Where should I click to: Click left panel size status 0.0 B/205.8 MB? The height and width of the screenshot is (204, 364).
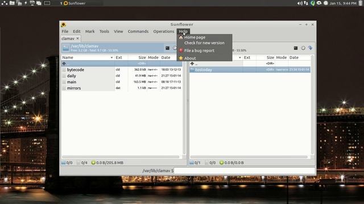coord(107,163)
